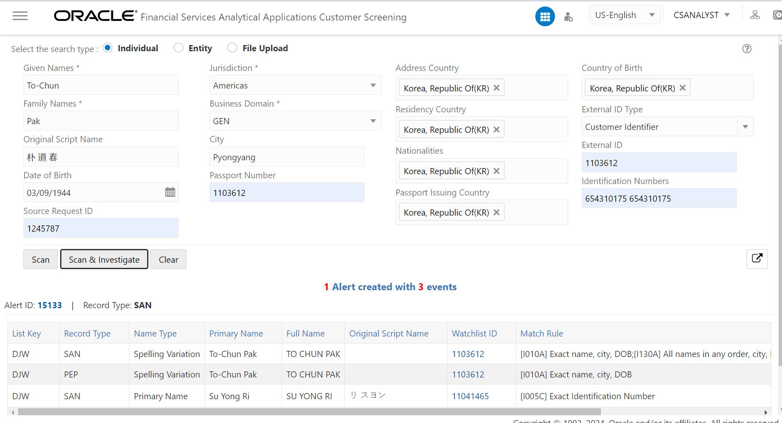Click the Source Request ID field
This screenshot has width=782, height=423.
[101, 228]
